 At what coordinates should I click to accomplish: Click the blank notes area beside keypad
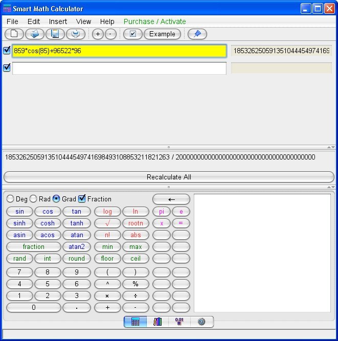click(262, 253)
